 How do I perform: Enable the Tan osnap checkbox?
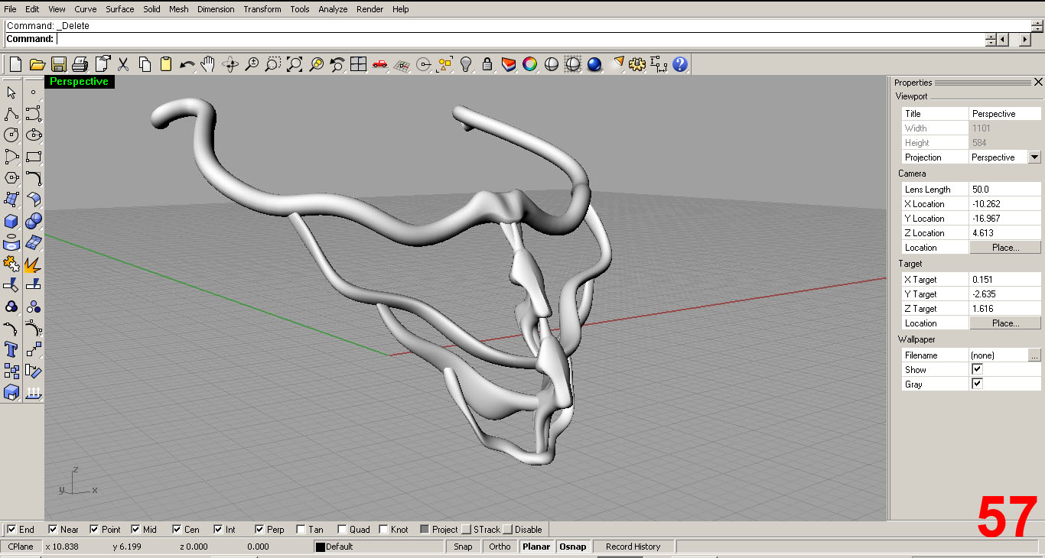pyautogui.click(x=301, y=529)
